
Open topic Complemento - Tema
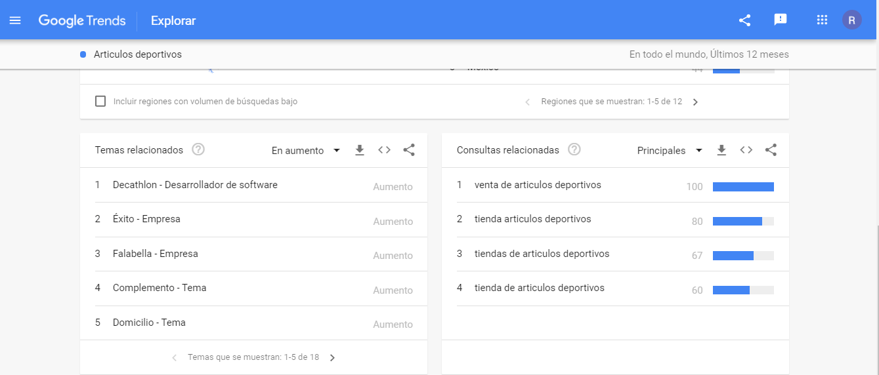point(160,288)
